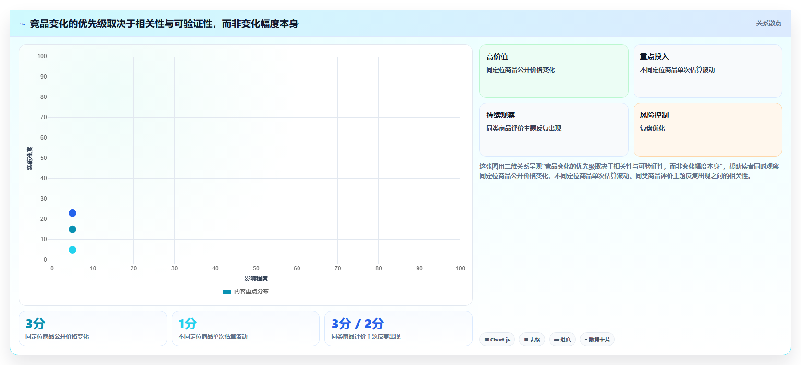Open the 数据卡片 tag
This screenshot has width=801, height=365.
(x=597, y=340)
